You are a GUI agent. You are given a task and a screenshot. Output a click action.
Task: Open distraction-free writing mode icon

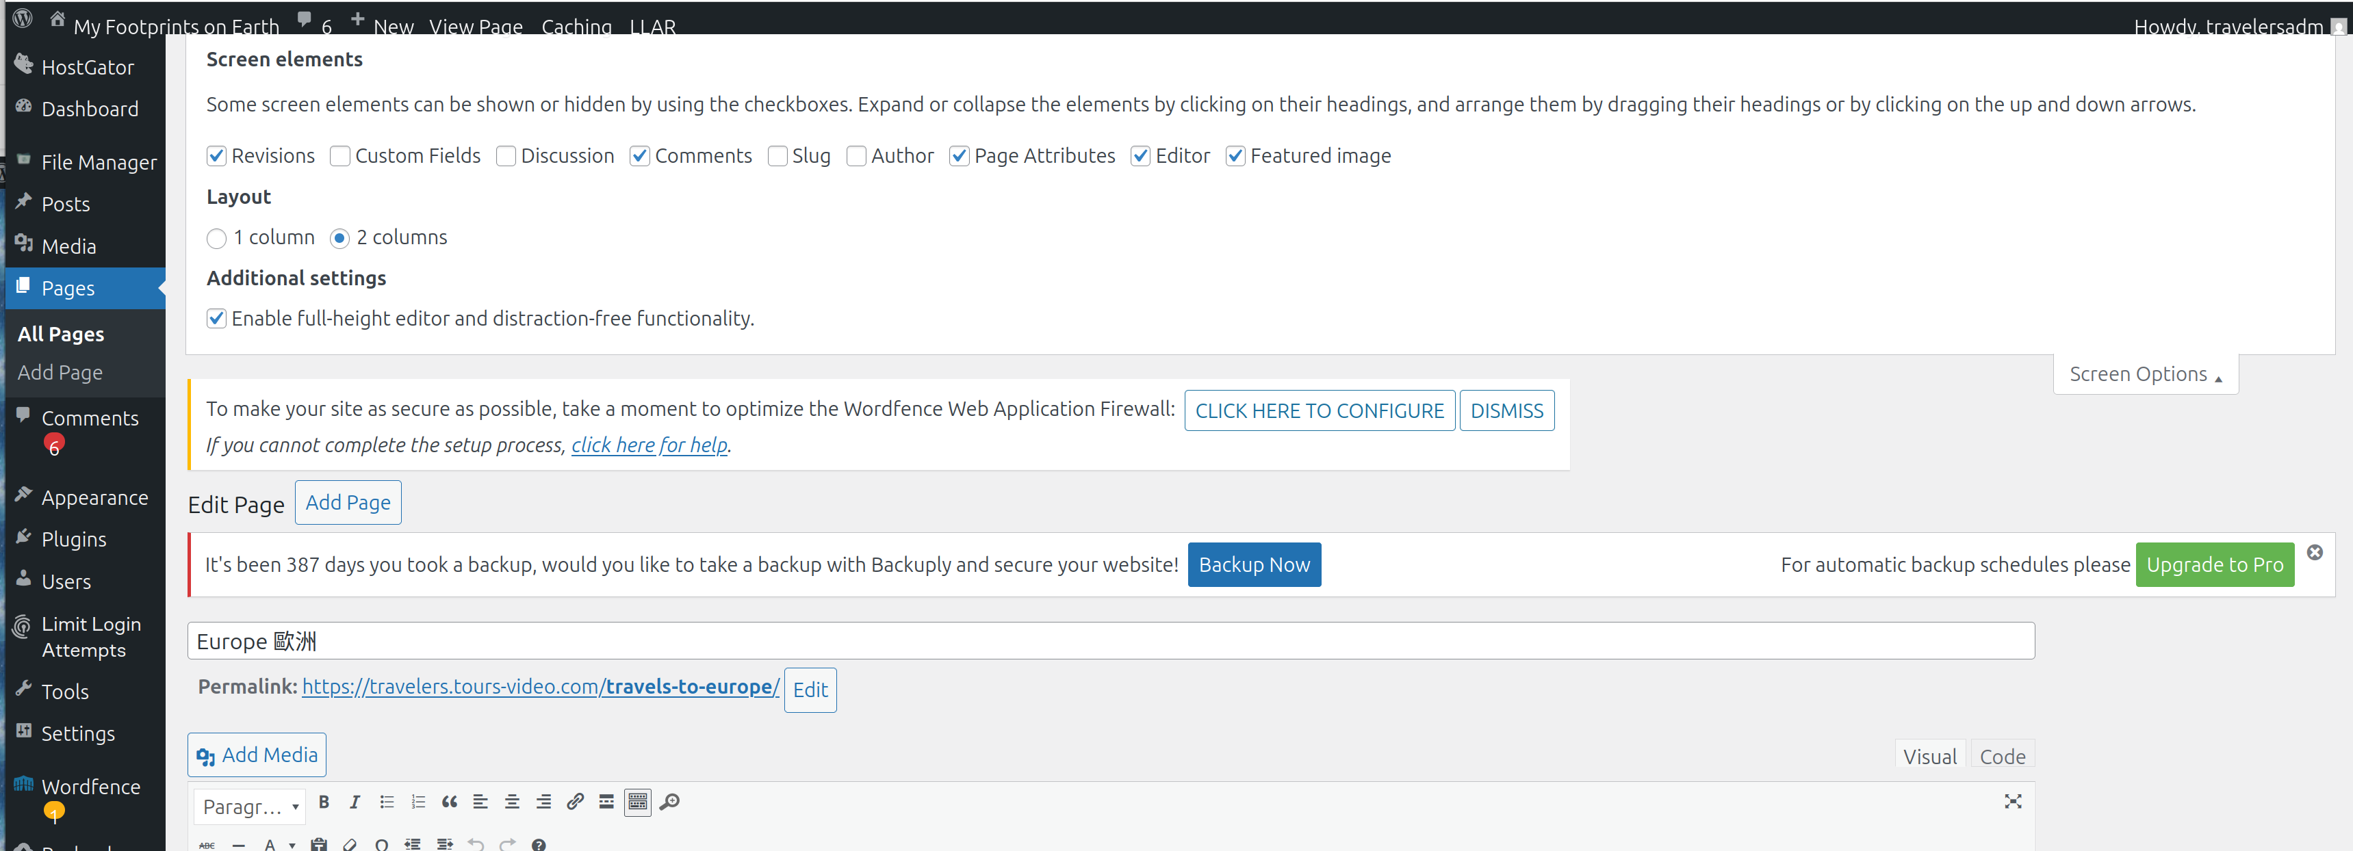tap(2012, 802)
